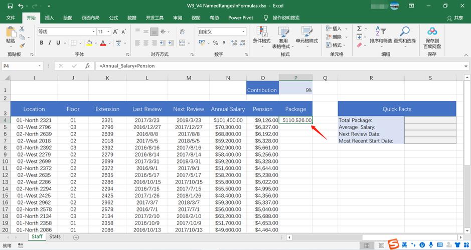Apply percent style format
The width and height of the screenshot is (471, 250).
(215, 43)
